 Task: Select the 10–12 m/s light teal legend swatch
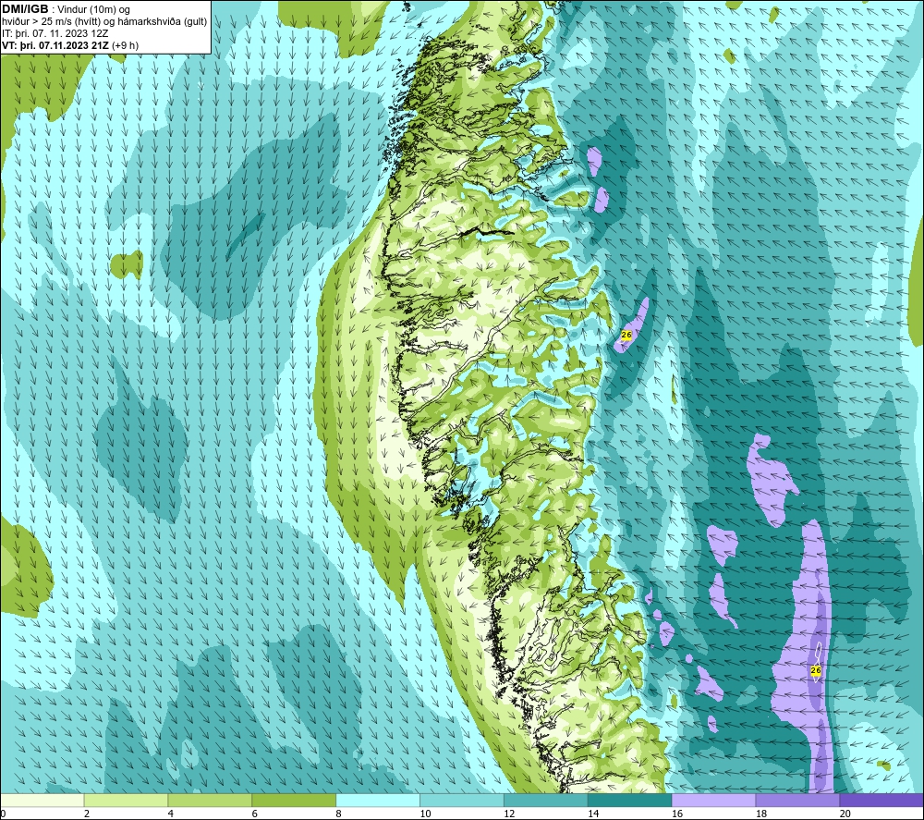tap(462, 800)
